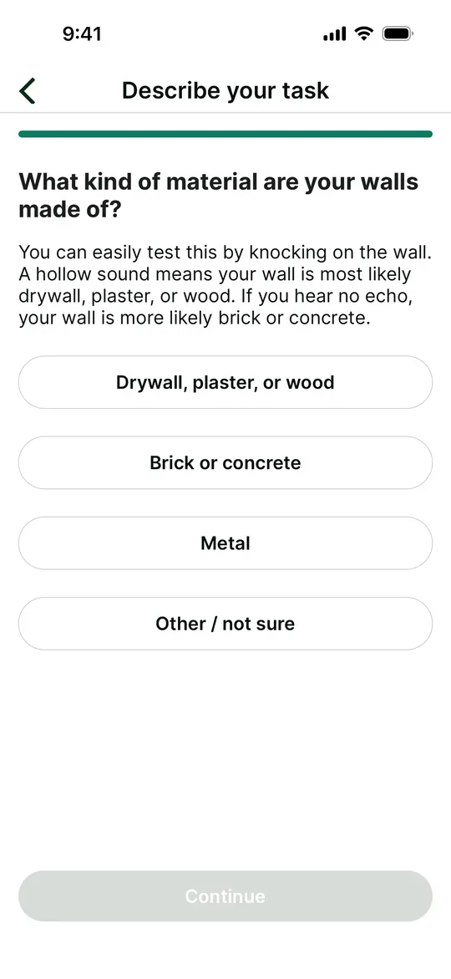Choose Brick or concrete as wall material
451x979 pixels.
coord(225,462)
